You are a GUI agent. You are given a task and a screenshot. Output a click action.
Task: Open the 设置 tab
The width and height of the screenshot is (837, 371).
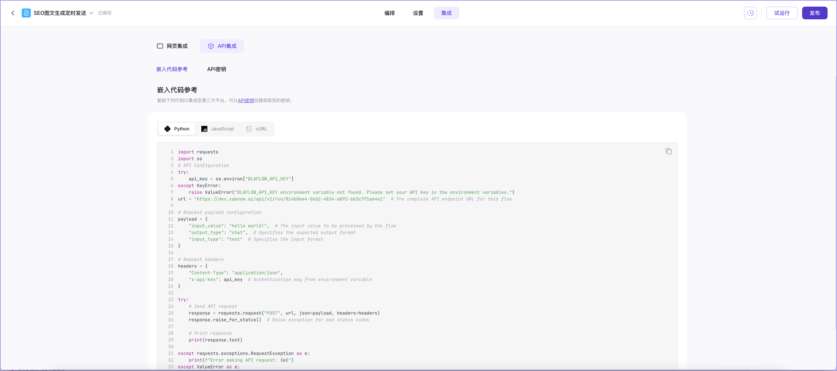pyautogui.click(x=418, y=13)
